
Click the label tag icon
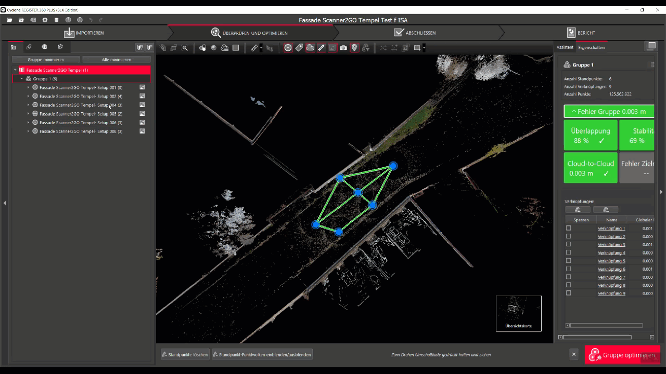coord(299,48)
